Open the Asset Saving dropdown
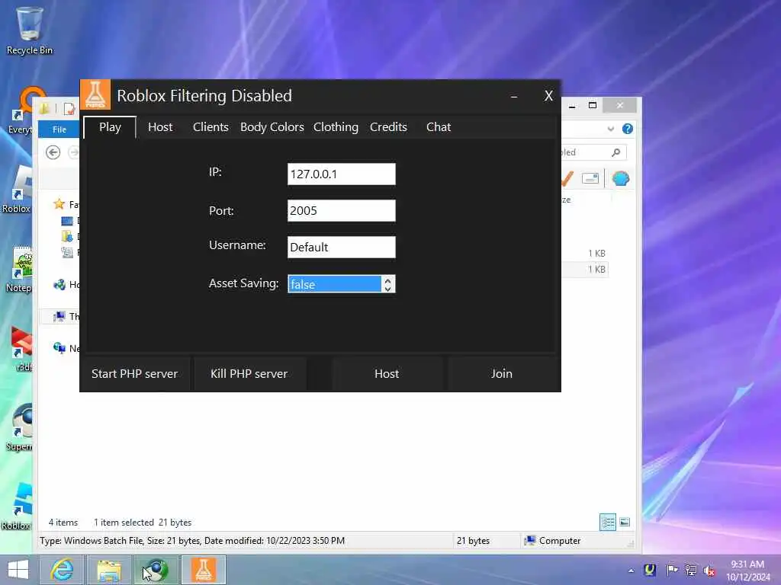The height and width of the screenshot is (585, 781). 341,284
